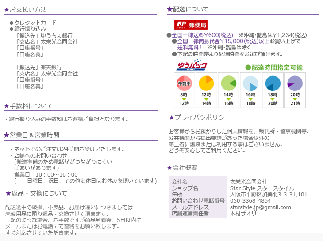Click the 会社概要 section heading
Viewport: 323px width, 241px height.
[185, 168]
